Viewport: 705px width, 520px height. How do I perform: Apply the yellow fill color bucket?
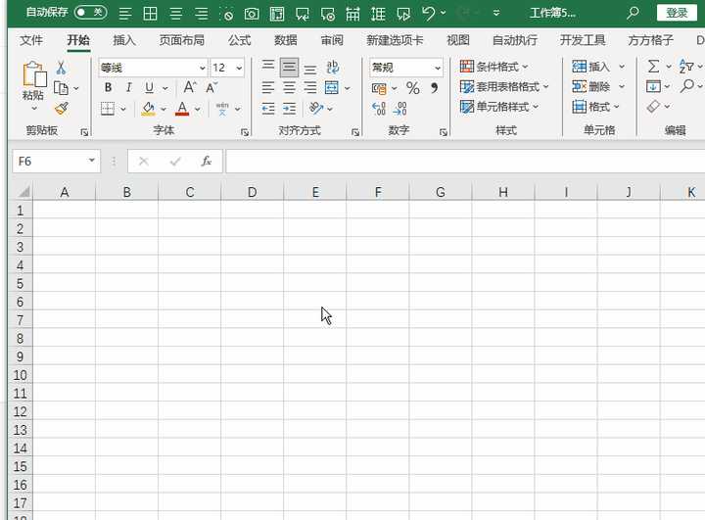149,109
